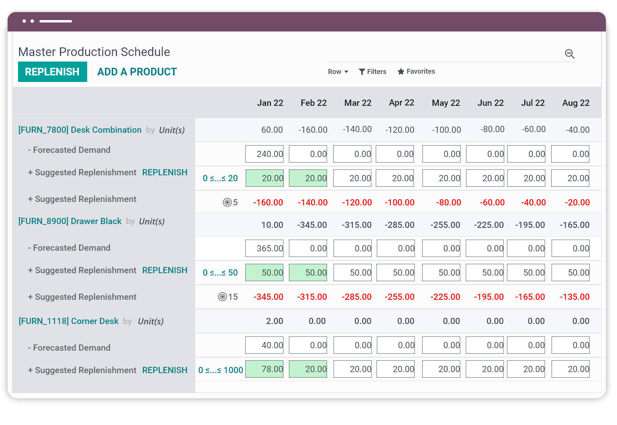Screen dimensions: 617x425
Task: Click ADD A PRODUCT
Action: click(x=137, y=72)
